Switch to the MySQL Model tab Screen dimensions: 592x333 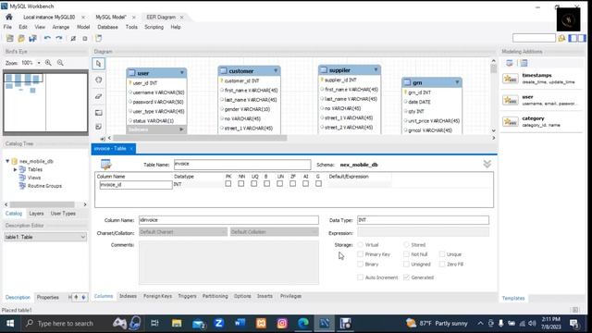pos(111,18)
